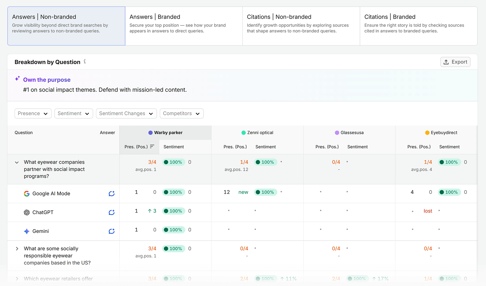Click the Glassesusa purple color dot
This screenshot has width=486, height=286.
(337, 133)
